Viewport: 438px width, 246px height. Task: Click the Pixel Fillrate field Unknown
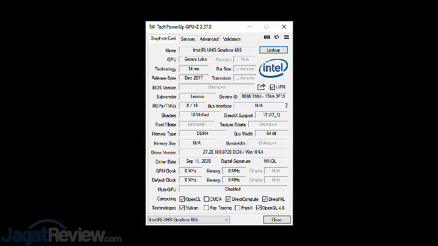coord(196,124)
